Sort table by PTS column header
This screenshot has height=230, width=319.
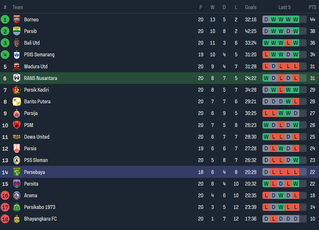click(312, 7)
